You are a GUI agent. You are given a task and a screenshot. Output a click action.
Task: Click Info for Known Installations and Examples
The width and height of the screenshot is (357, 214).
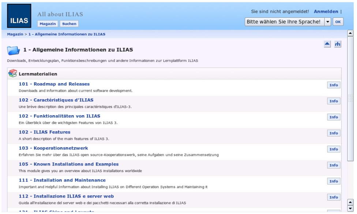[334, 165]
